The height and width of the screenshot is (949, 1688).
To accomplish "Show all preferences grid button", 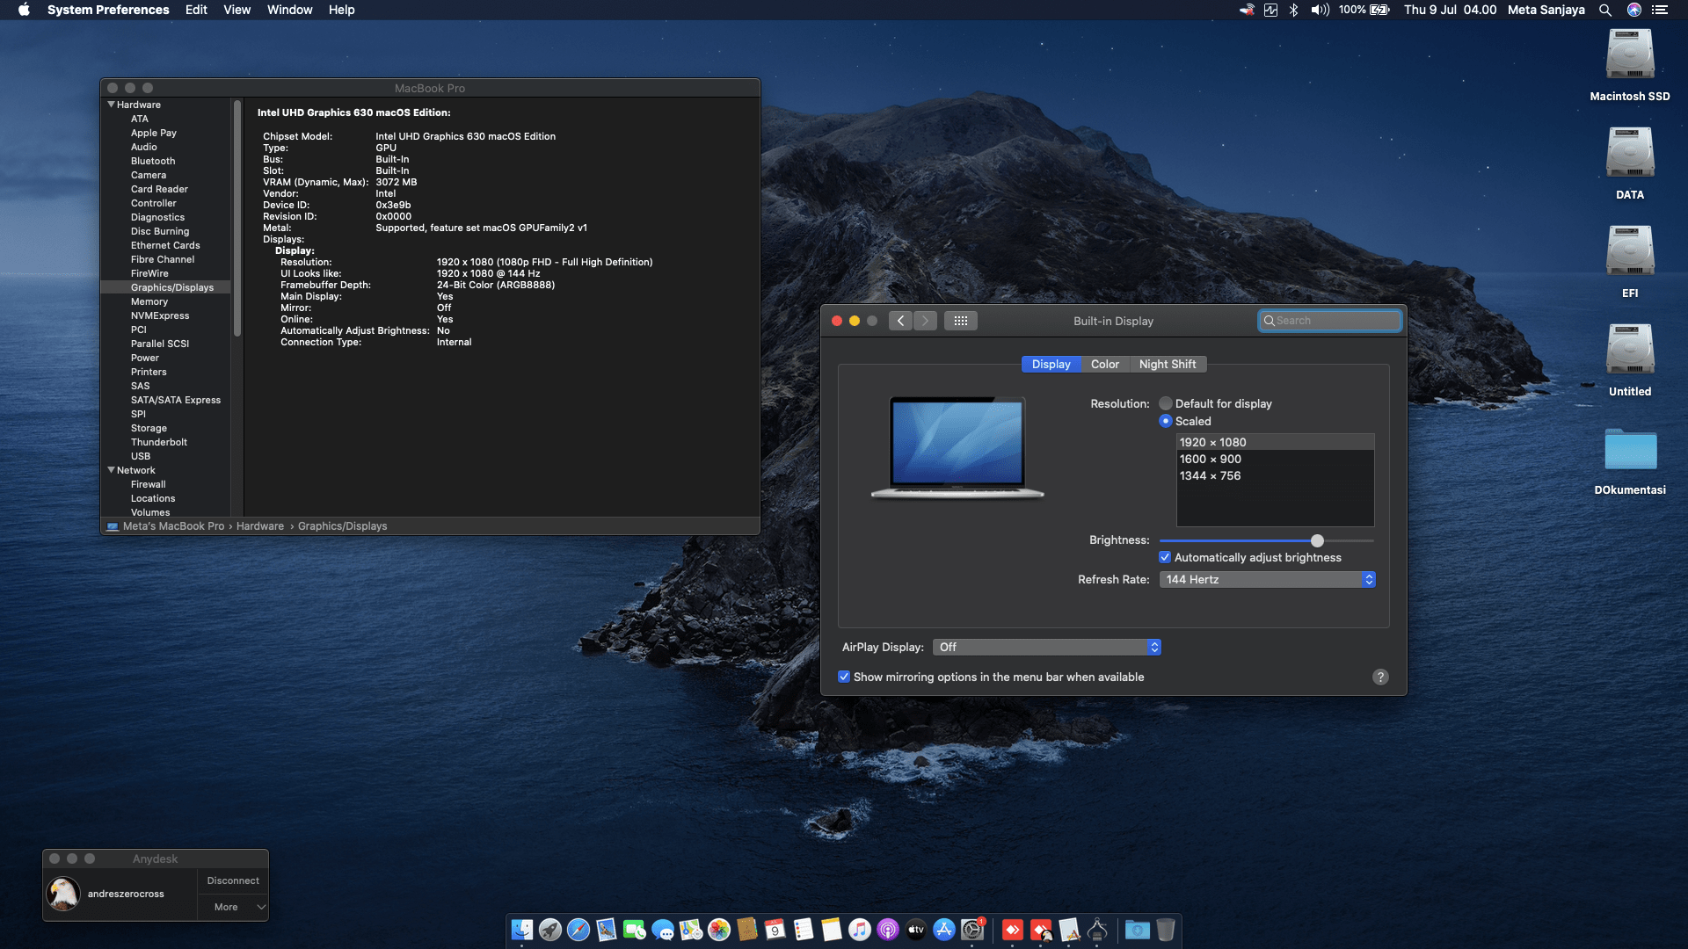I will click(x=961, y=321).
